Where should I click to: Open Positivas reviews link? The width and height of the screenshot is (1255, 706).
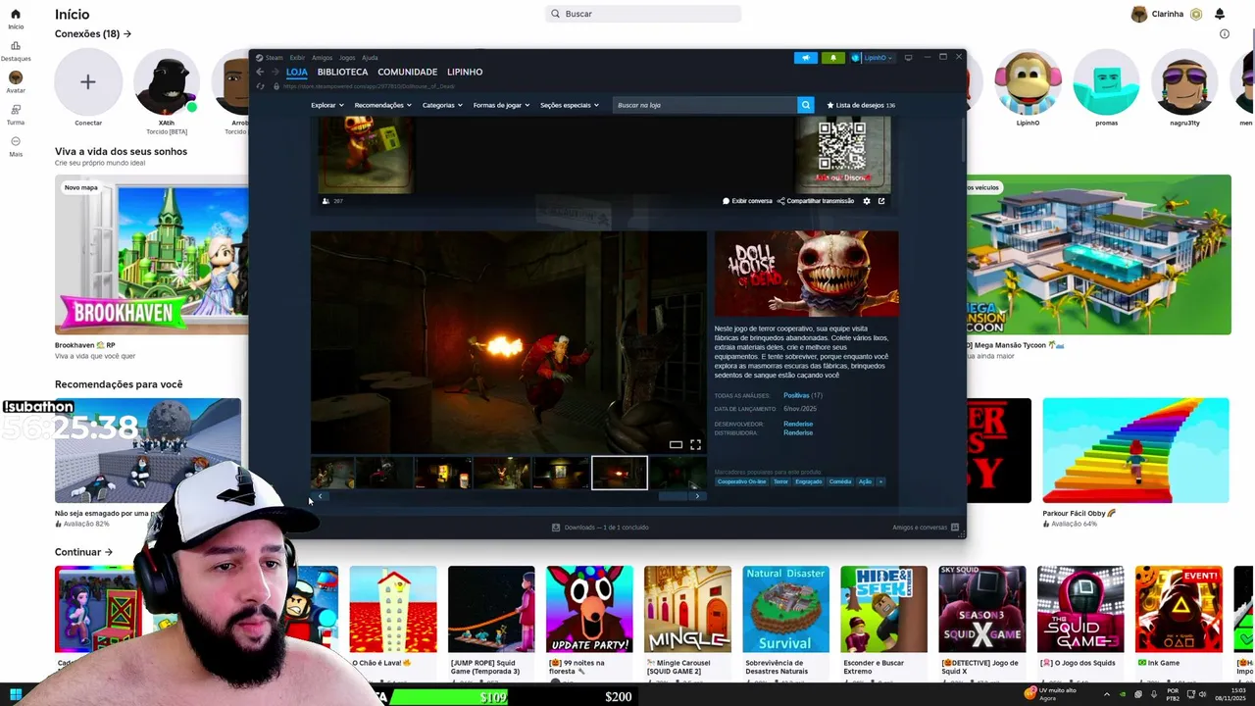[x=796, y=395]
